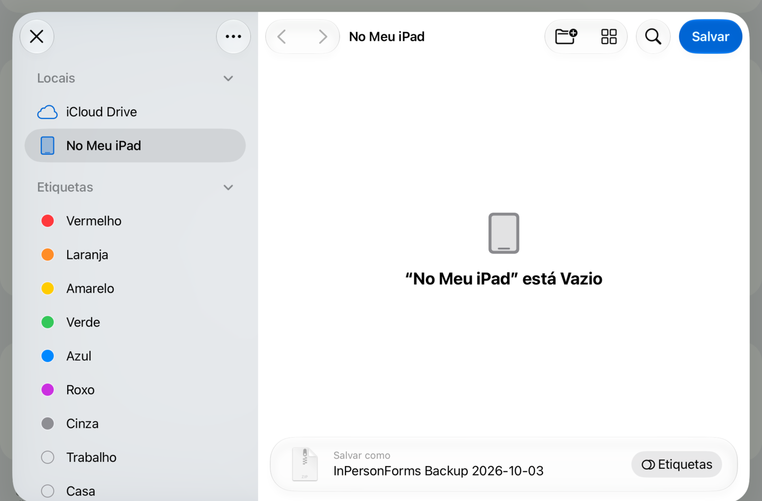Collapse the Etiquetas section chevron
762x501 pixels.
click(x=228, y=187)
